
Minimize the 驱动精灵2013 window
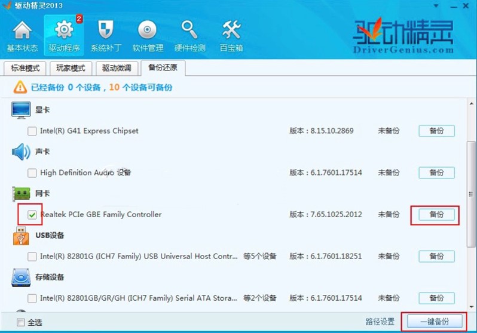[x=454, y=6]
